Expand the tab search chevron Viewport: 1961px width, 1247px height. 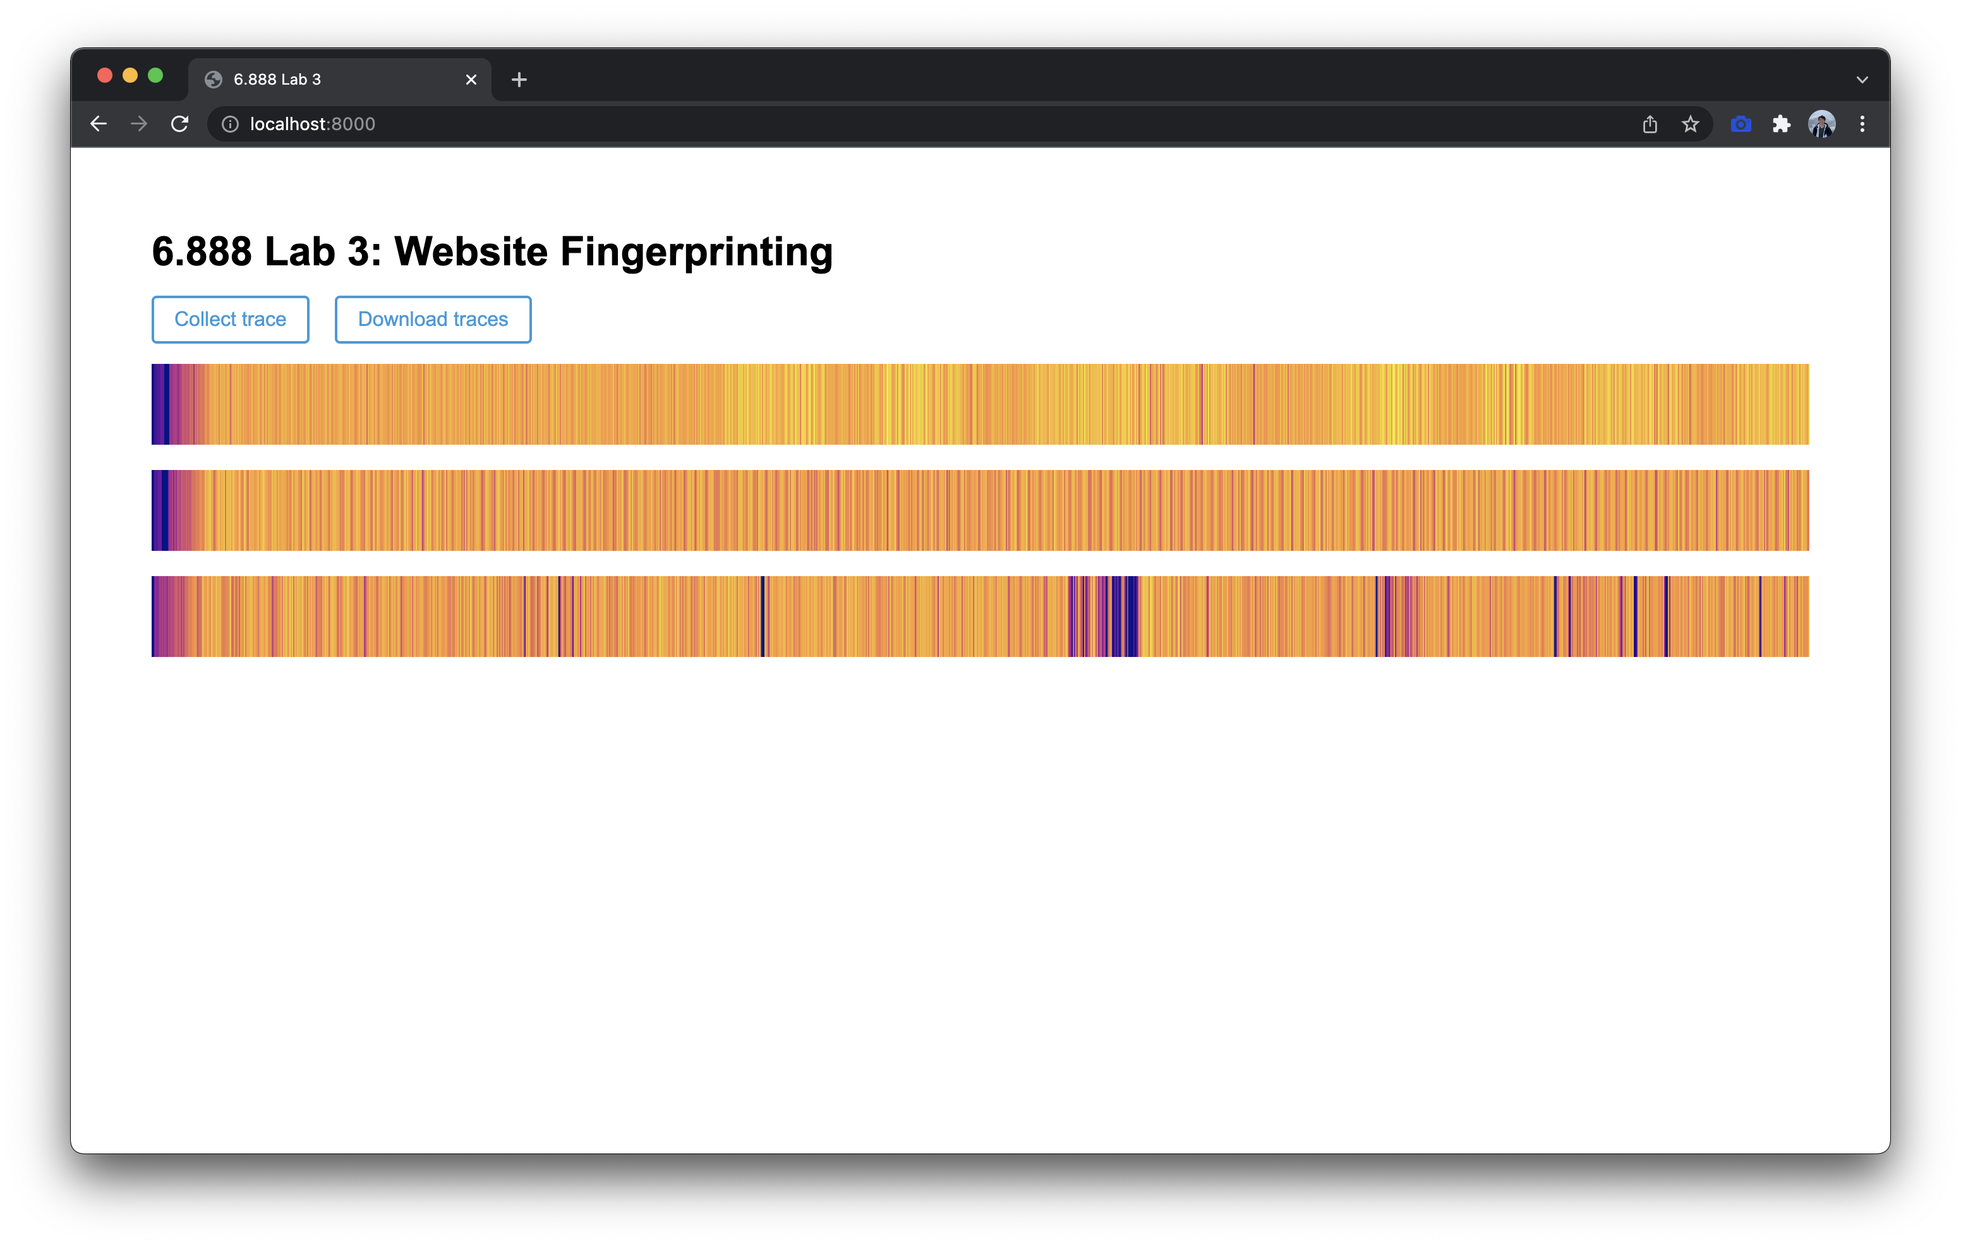pyautogui.click(x=1862, y=80)
